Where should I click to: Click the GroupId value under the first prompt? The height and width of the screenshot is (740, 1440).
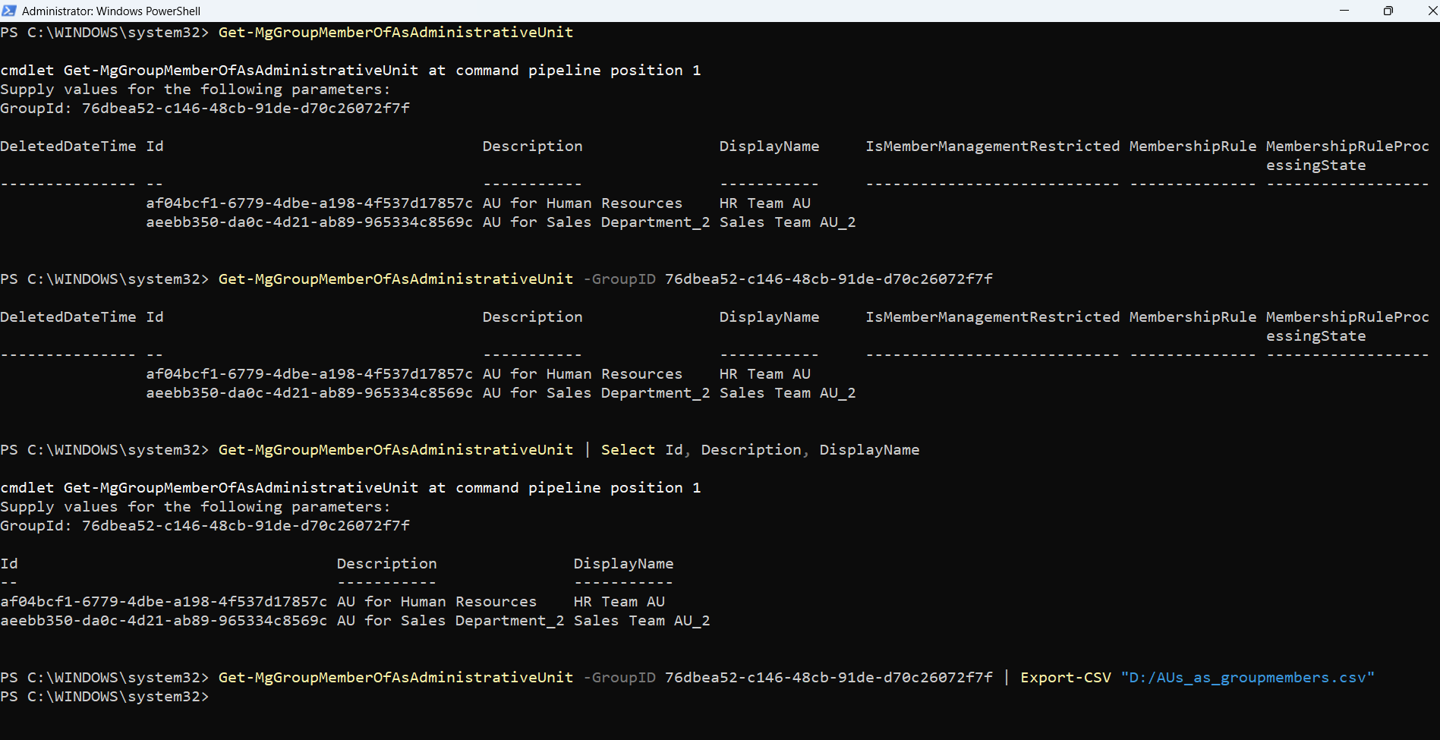245,109
